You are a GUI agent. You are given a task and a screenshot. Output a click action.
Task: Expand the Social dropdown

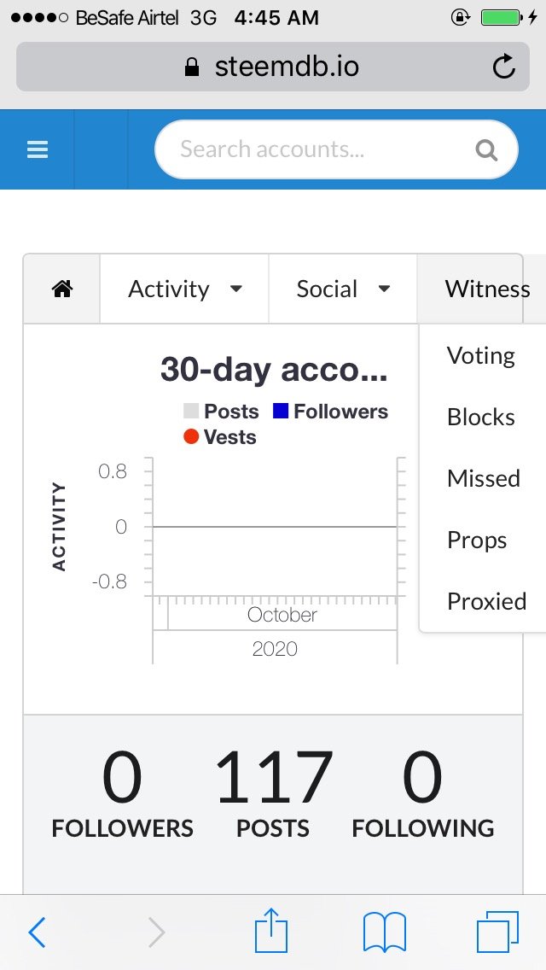(343, 289)
